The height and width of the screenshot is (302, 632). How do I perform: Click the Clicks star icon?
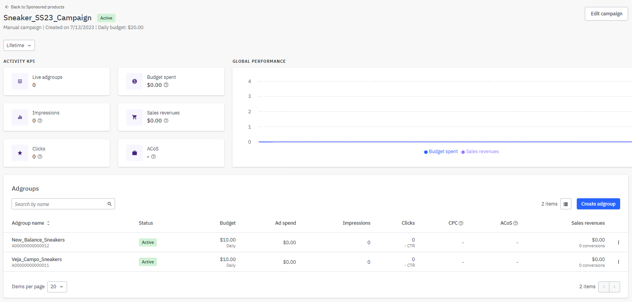coord(20,153)
